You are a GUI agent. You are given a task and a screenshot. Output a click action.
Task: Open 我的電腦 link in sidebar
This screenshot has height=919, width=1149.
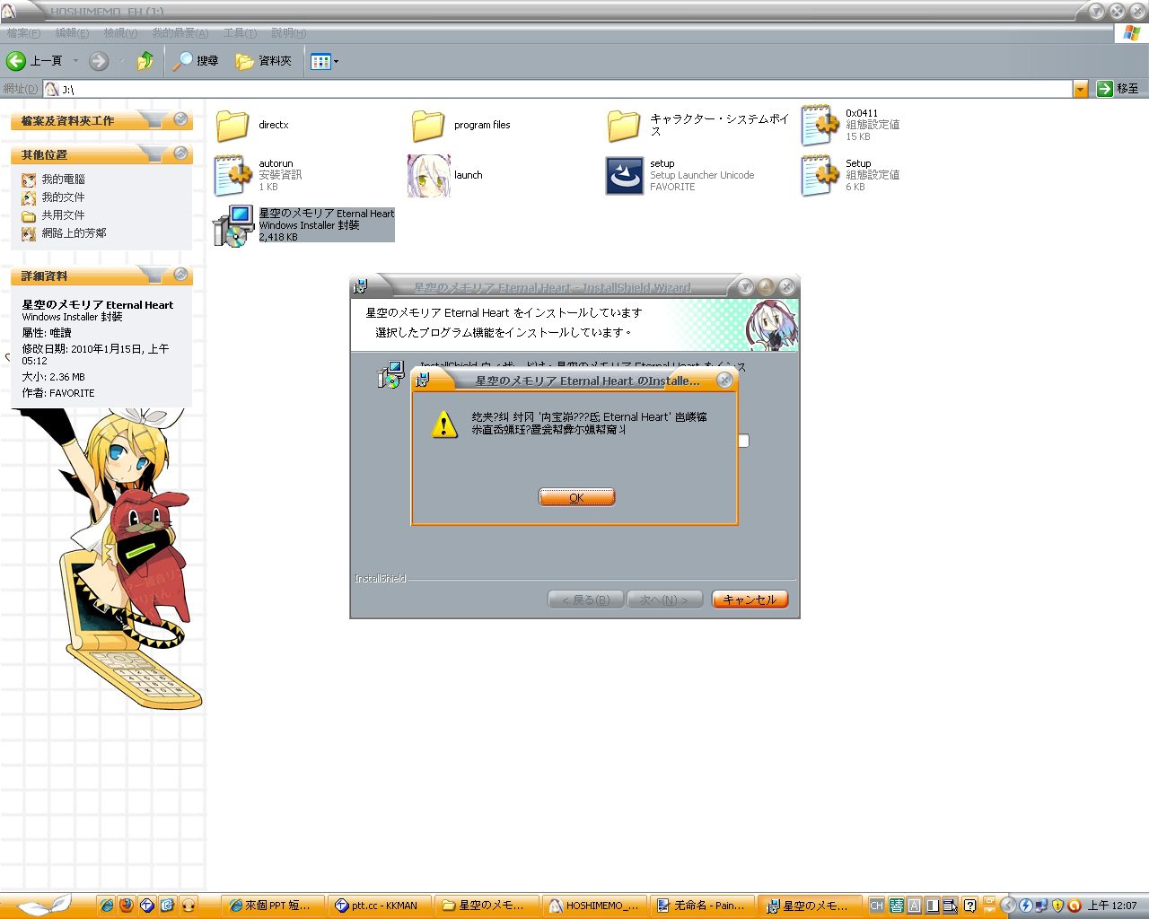(63, 179)
